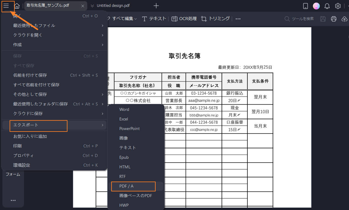Export the document to Word
The width and height of the screenshot is (349, 210).
124,109
